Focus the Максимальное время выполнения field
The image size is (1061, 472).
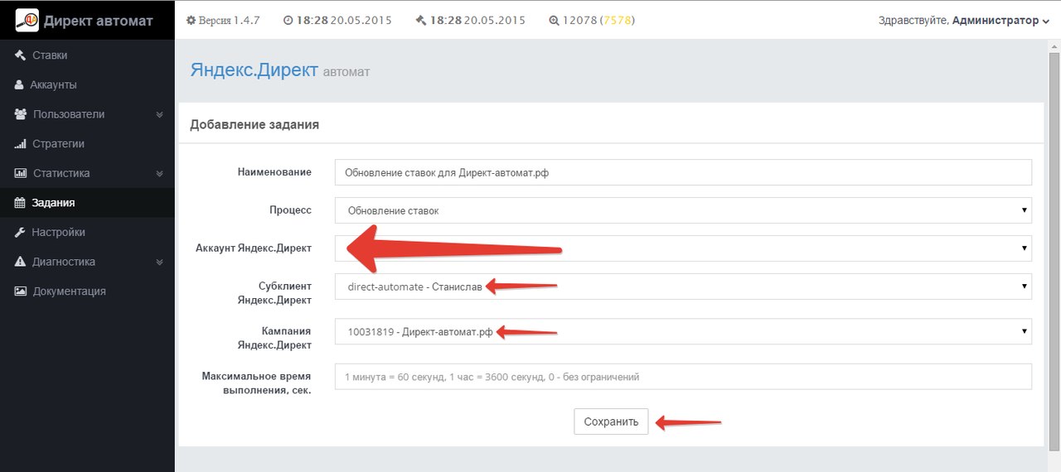click(x=683, y=377)
